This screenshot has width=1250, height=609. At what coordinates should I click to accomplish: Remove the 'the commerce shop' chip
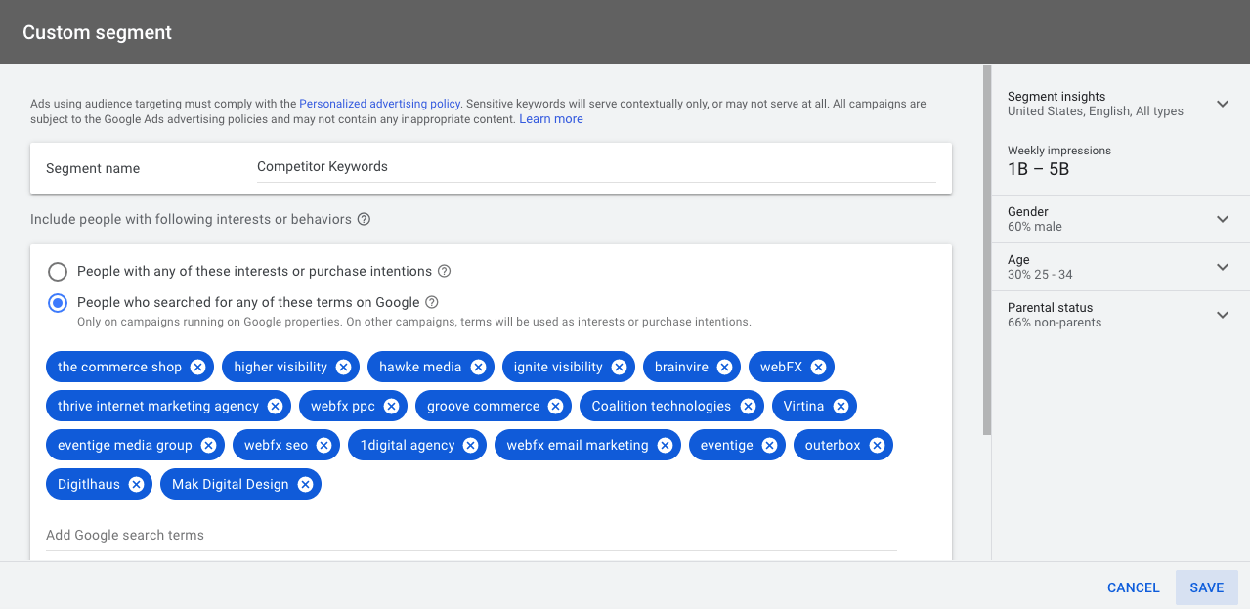click(197, 367)
